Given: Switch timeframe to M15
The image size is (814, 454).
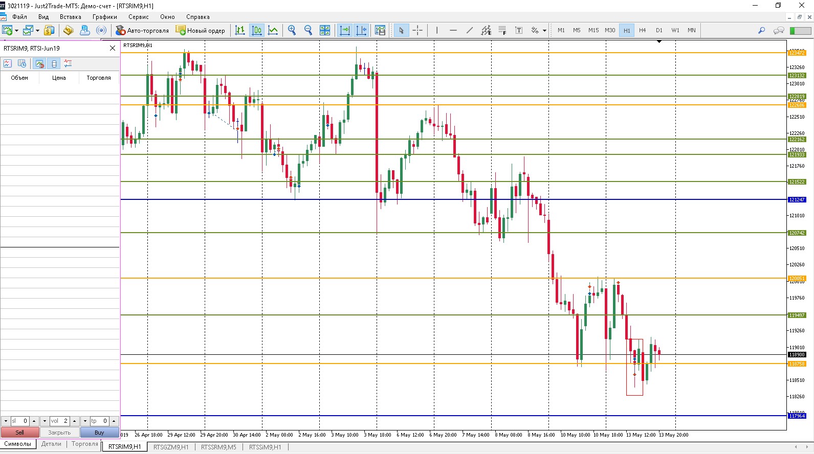Looking at the screenshot, I should click(x=593, y=30).
